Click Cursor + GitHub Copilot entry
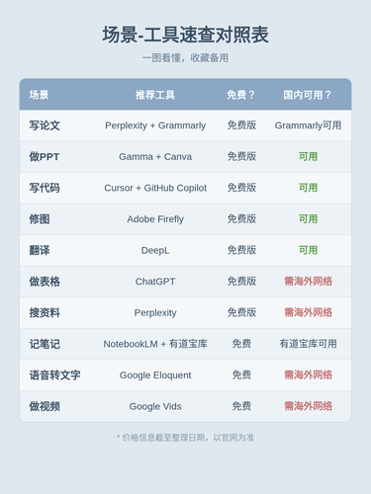The width and height of the screenshot is (371, 494). [x=155, y=188]
